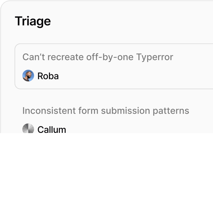This screenshot has height=213, width=213.
Task: Select the circular profile picture beside Roba
Action: [28, 76]
